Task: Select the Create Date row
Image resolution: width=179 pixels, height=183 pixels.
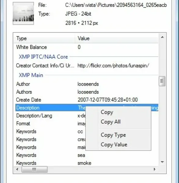Action: (87, 100)
